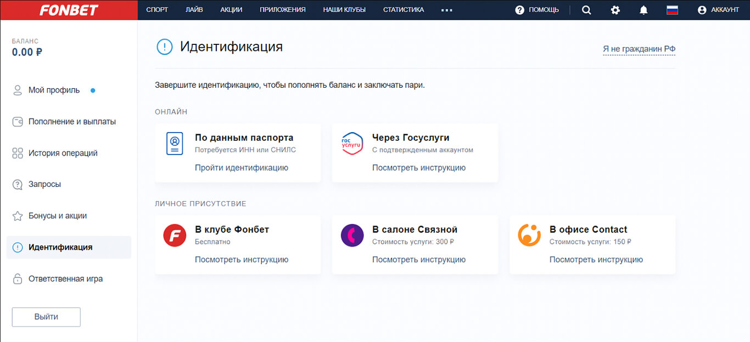Click the 0.00 ₽ balance amount
The image size is (750, 342).
[x=27, y=53]
